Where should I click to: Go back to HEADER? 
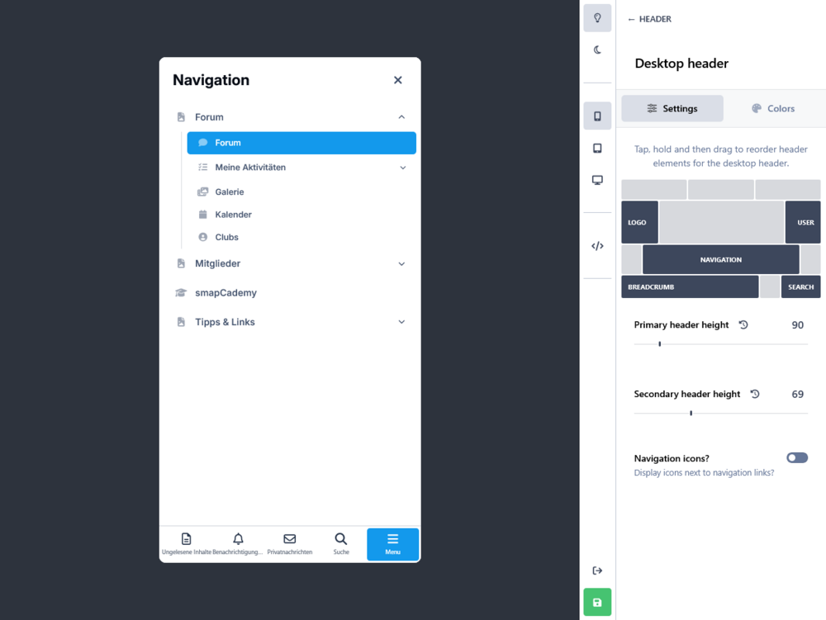[649, 19]
